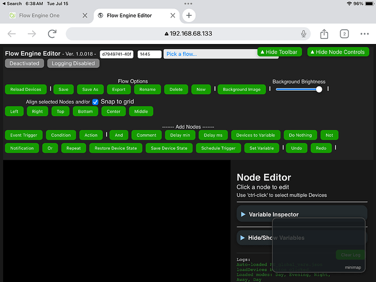Align selected nodes Middle
Viewport: 376px width, 282px height.
pos(141,112)
